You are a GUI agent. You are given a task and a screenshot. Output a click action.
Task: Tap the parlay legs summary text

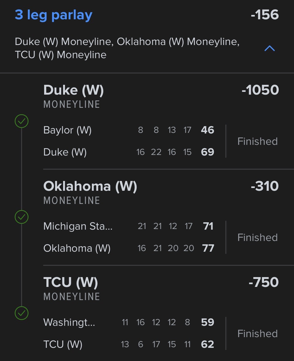pos(127,48)
